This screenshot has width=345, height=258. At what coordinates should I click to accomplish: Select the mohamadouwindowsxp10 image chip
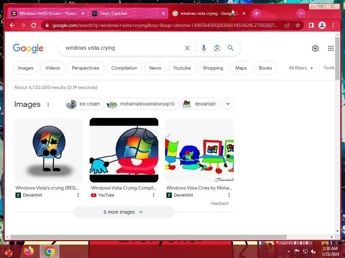click(x=143, y=104)
